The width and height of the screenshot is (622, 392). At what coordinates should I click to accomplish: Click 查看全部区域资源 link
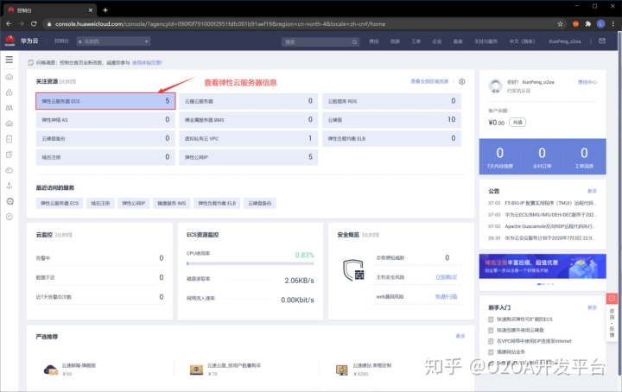(x=429, y=81)
